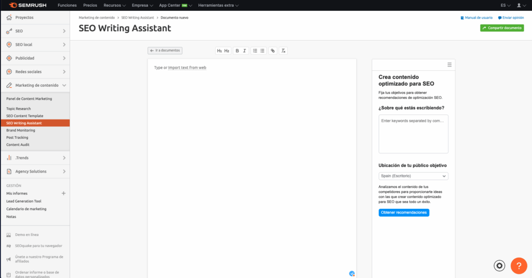This screenshot has height=278, width=532.
Task: Open the Recursos menu
Action: [114, 5]
